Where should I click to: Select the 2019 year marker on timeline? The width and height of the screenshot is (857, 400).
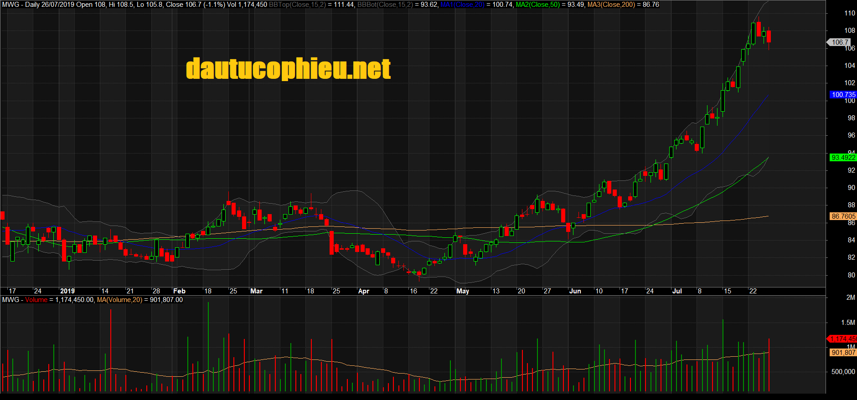coord(67,291)
